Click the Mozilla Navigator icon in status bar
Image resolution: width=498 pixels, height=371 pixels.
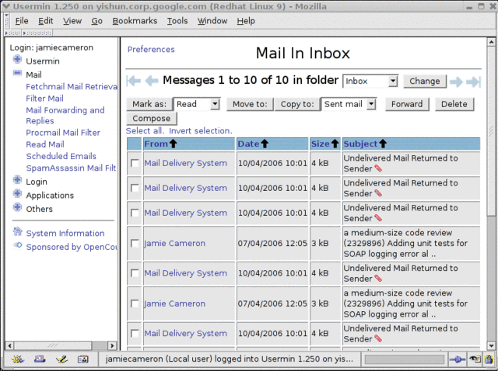pos(17,359)
